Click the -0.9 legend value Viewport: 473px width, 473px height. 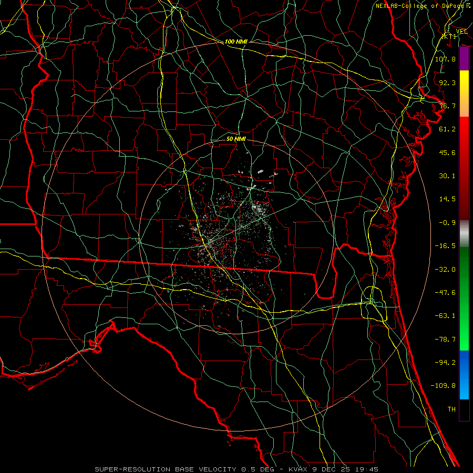click(447, 223)
